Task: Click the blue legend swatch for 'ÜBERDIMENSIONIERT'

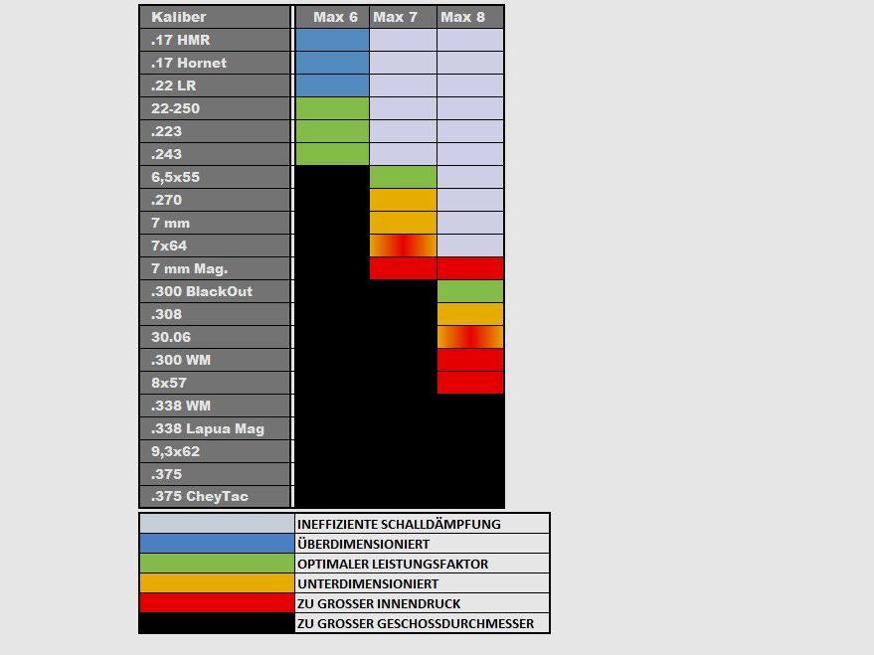Action: 217,544
